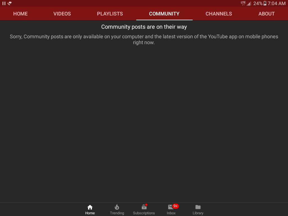This screenshot has width=288, height=216.
Task: Tap the 24% battery percentage
Action: point(258,3)
